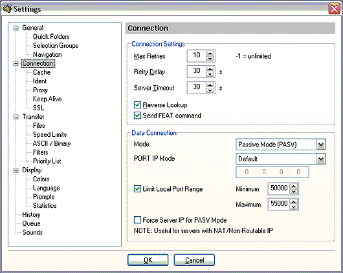The width and height of the screenshot is (343, 273).
Task: Open the PORT IP Mode dropdown
Action: click(321, 159)
